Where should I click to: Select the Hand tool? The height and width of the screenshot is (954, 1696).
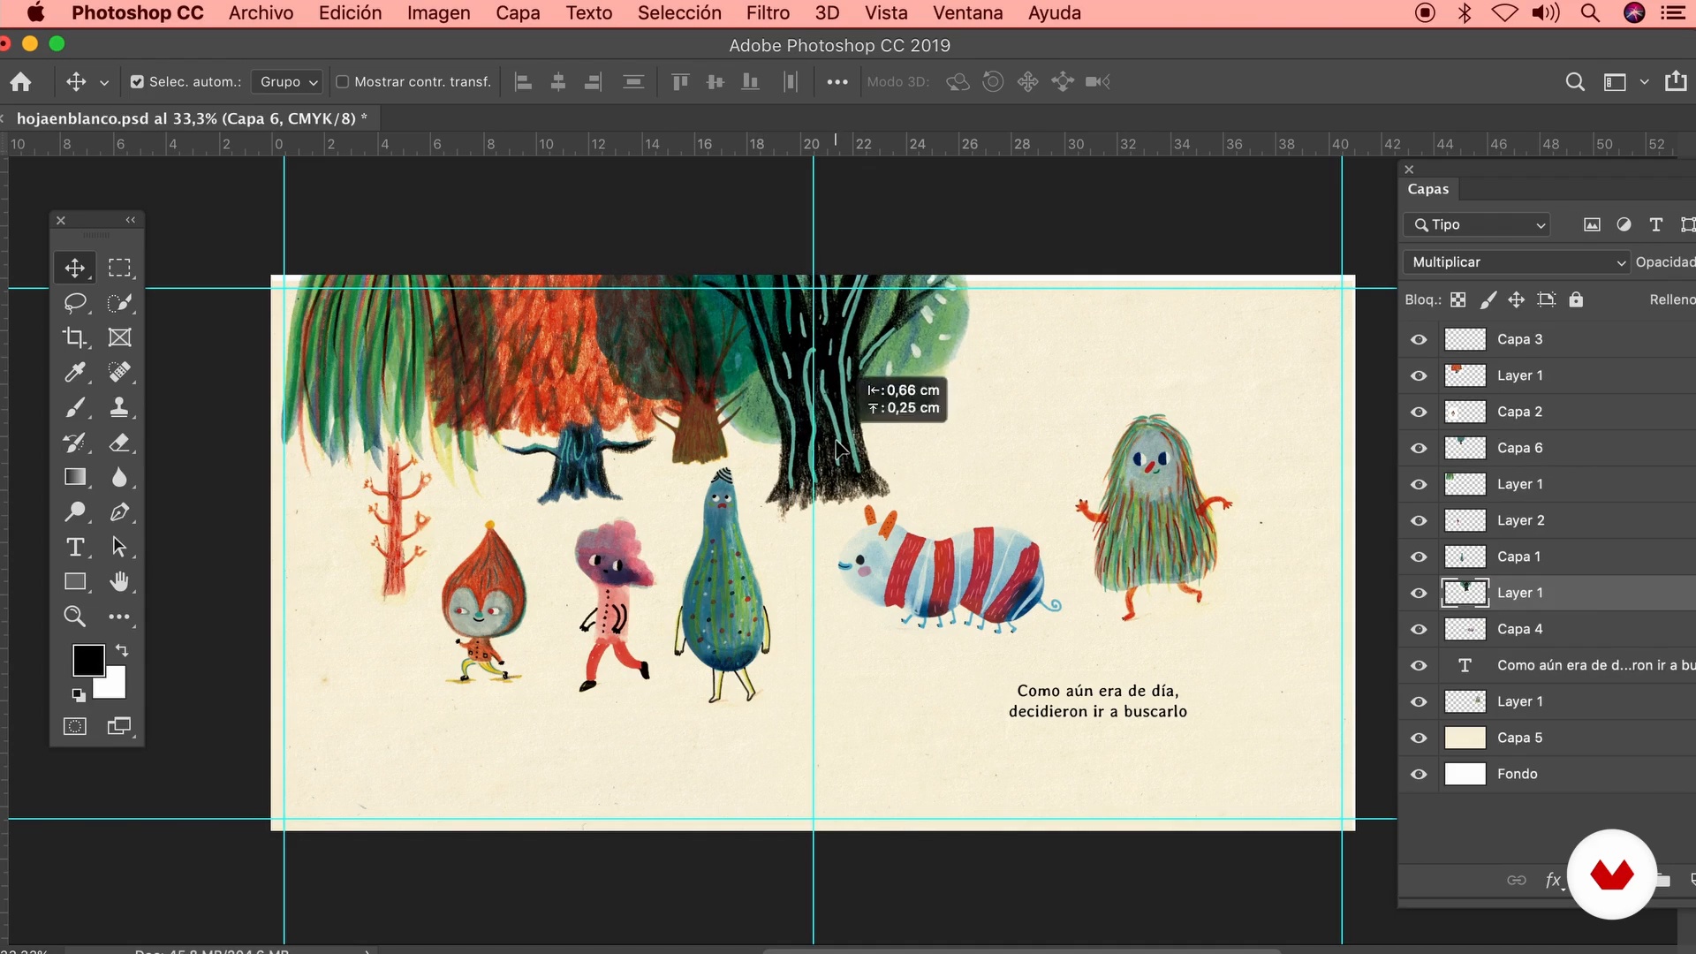(119, 581)
